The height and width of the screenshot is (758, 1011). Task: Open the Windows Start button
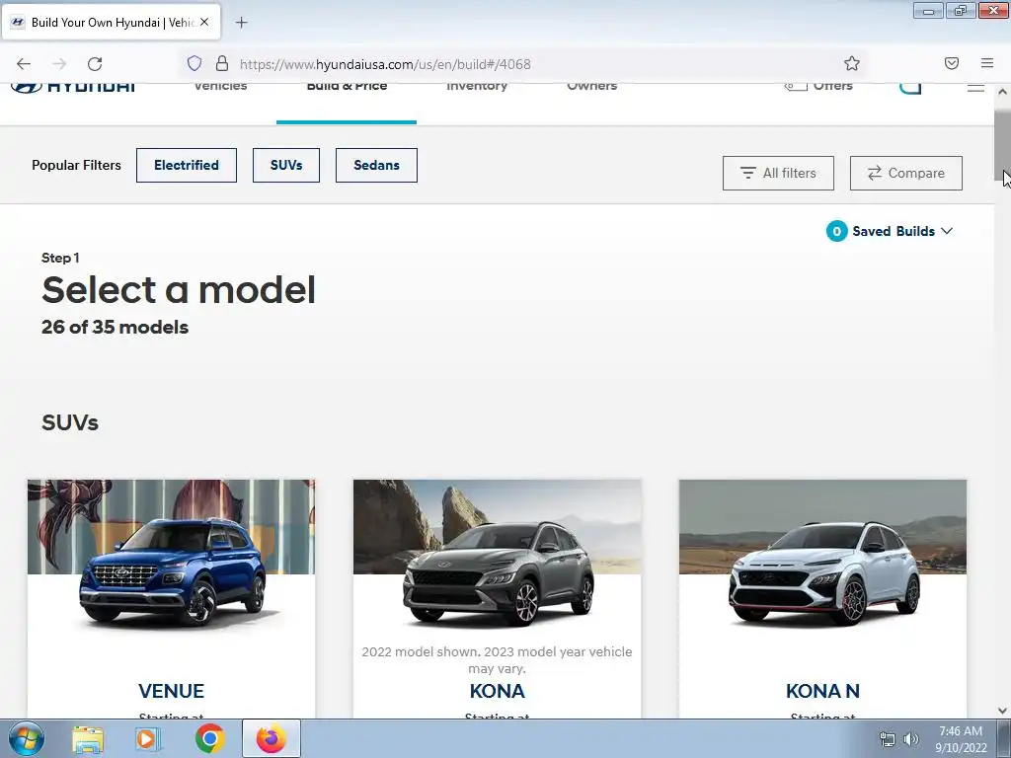click(x=27, y=738)
